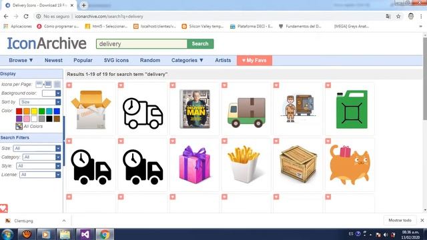Open the outlined delivery truck with clock icon
This screenshot has width=427, height=240.
pos(143,113)
